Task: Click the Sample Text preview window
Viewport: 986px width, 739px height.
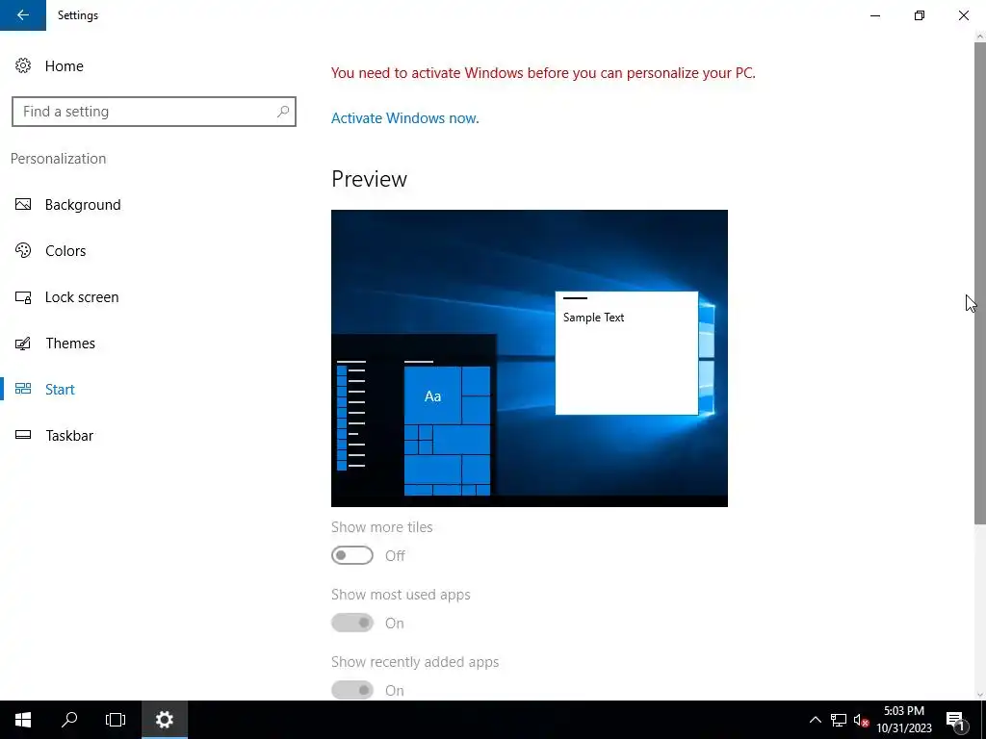Action: tap(626, 353)
